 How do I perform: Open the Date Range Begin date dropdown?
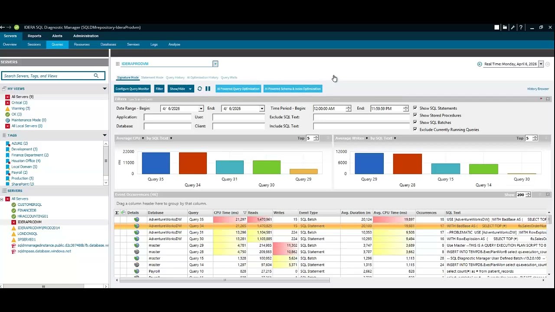coord(201,109)
